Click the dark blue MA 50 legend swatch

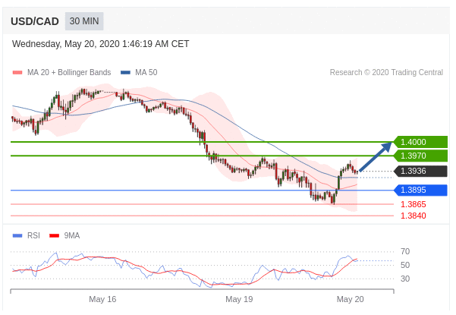(125, 72)
